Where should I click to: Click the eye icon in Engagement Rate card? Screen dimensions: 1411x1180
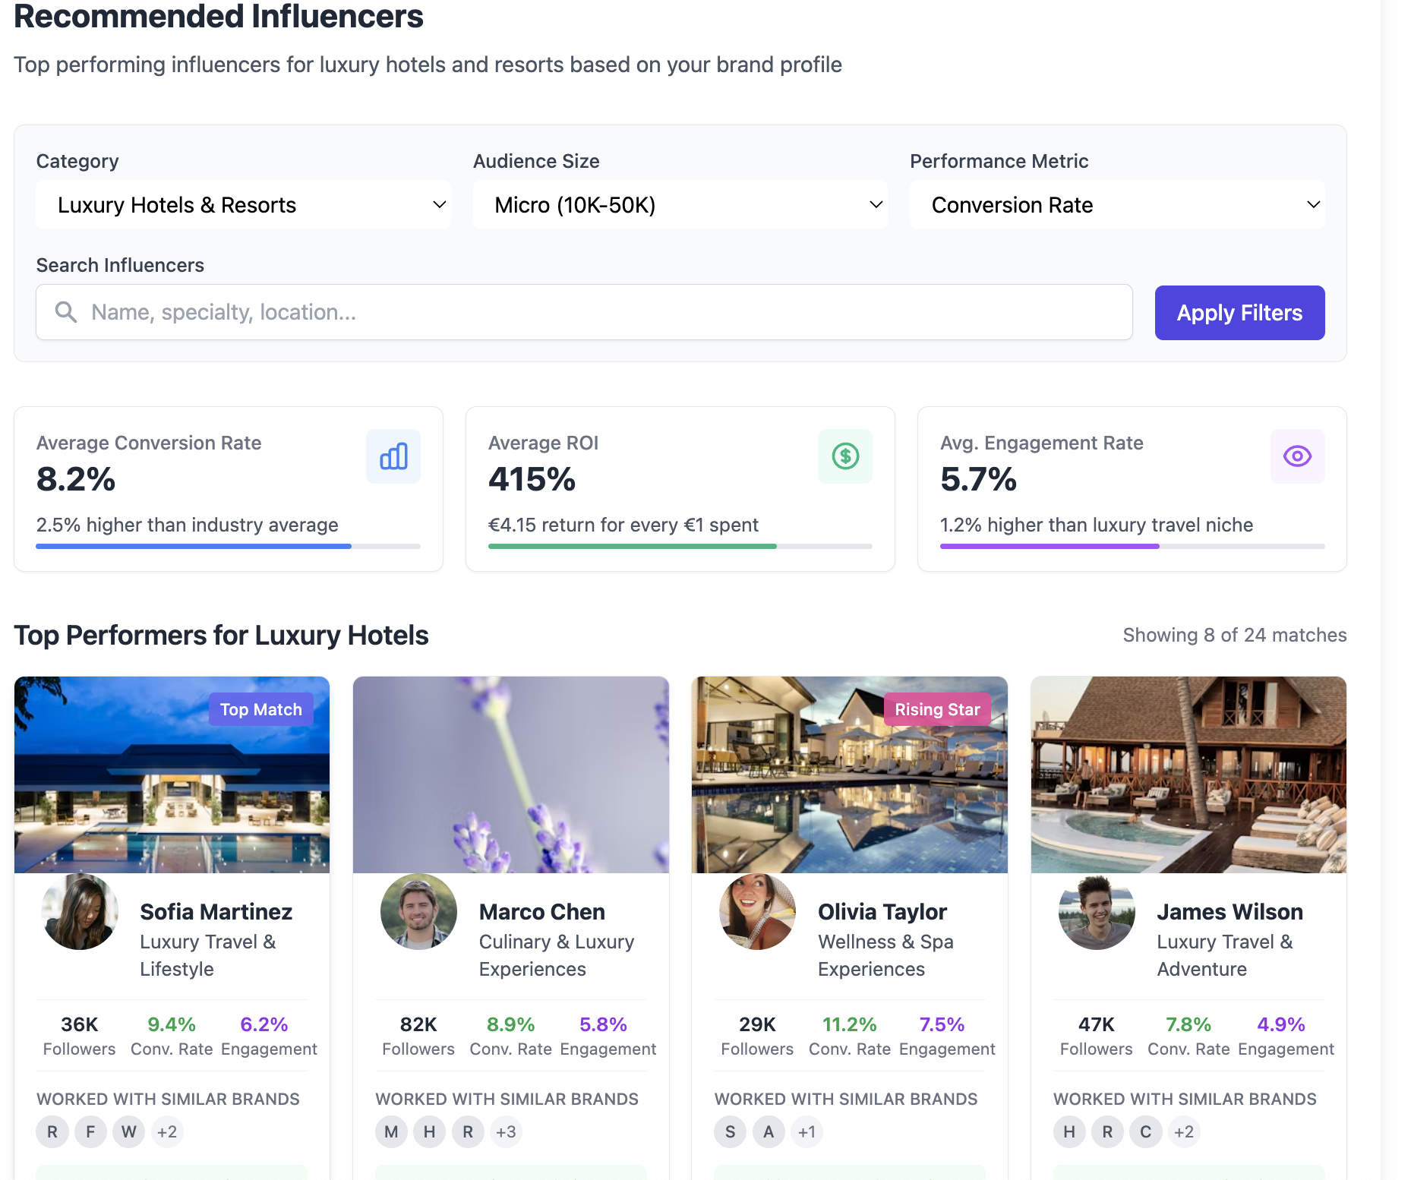tap(1296, 456)
